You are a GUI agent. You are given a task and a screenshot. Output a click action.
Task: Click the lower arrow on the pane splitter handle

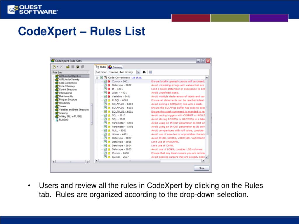point(92,123)
